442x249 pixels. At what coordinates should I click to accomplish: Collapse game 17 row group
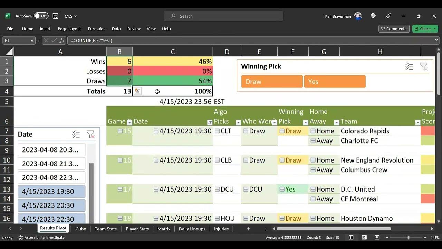pos(120,189)
